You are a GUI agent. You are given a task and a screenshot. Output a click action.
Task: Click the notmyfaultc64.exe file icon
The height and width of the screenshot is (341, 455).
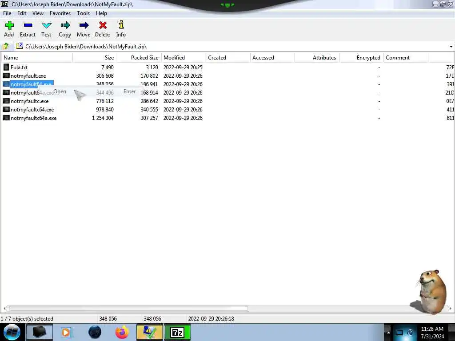[6, 109]
